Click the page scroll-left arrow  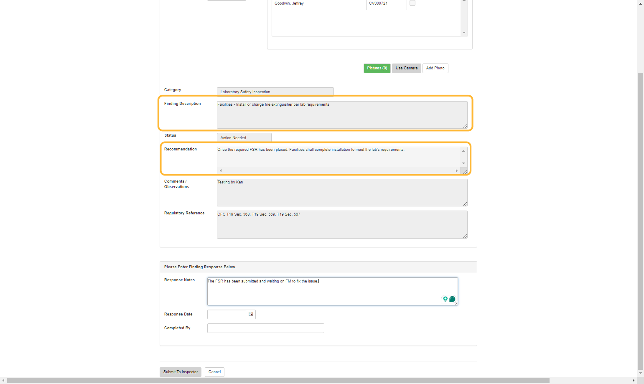click(x=3, y=381)
